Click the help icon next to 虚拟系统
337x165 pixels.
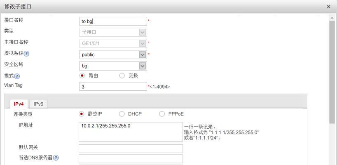(x=26, y=54)
